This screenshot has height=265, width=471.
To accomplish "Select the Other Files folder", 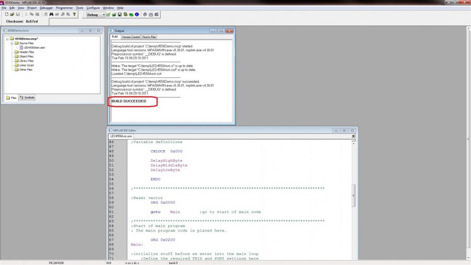I will click(24, 70).
